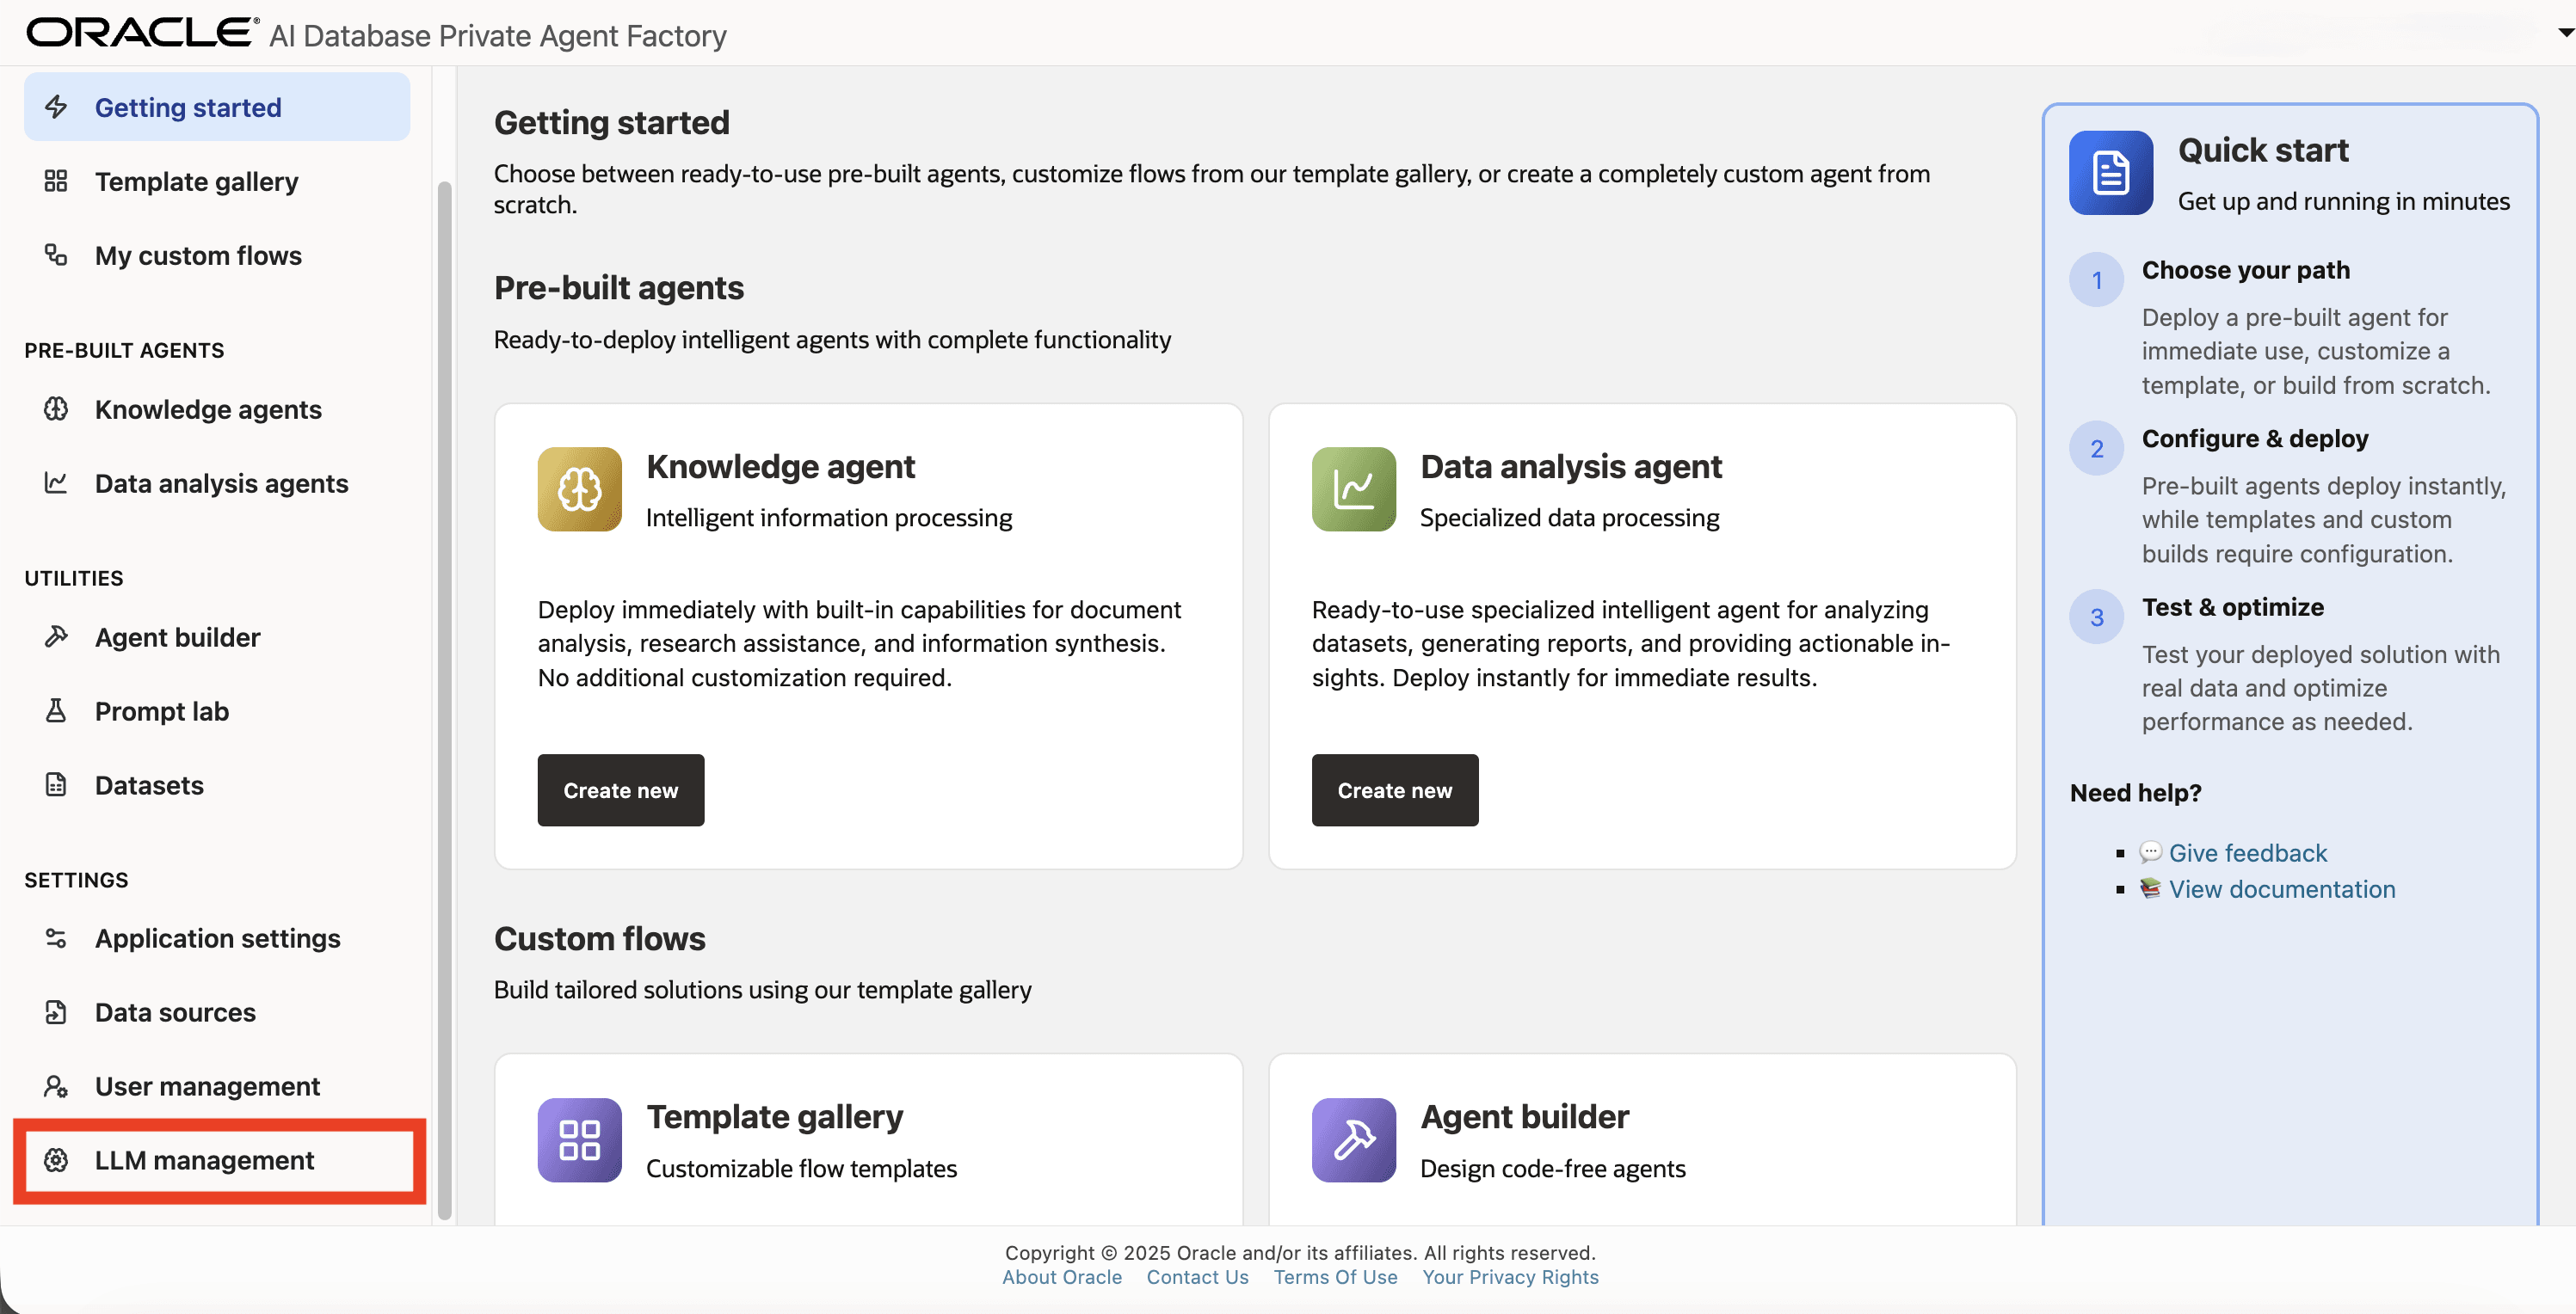Click the books icon beside View documentation
This screenshot has height=1314, width=2576.
tap(2150, 888)
